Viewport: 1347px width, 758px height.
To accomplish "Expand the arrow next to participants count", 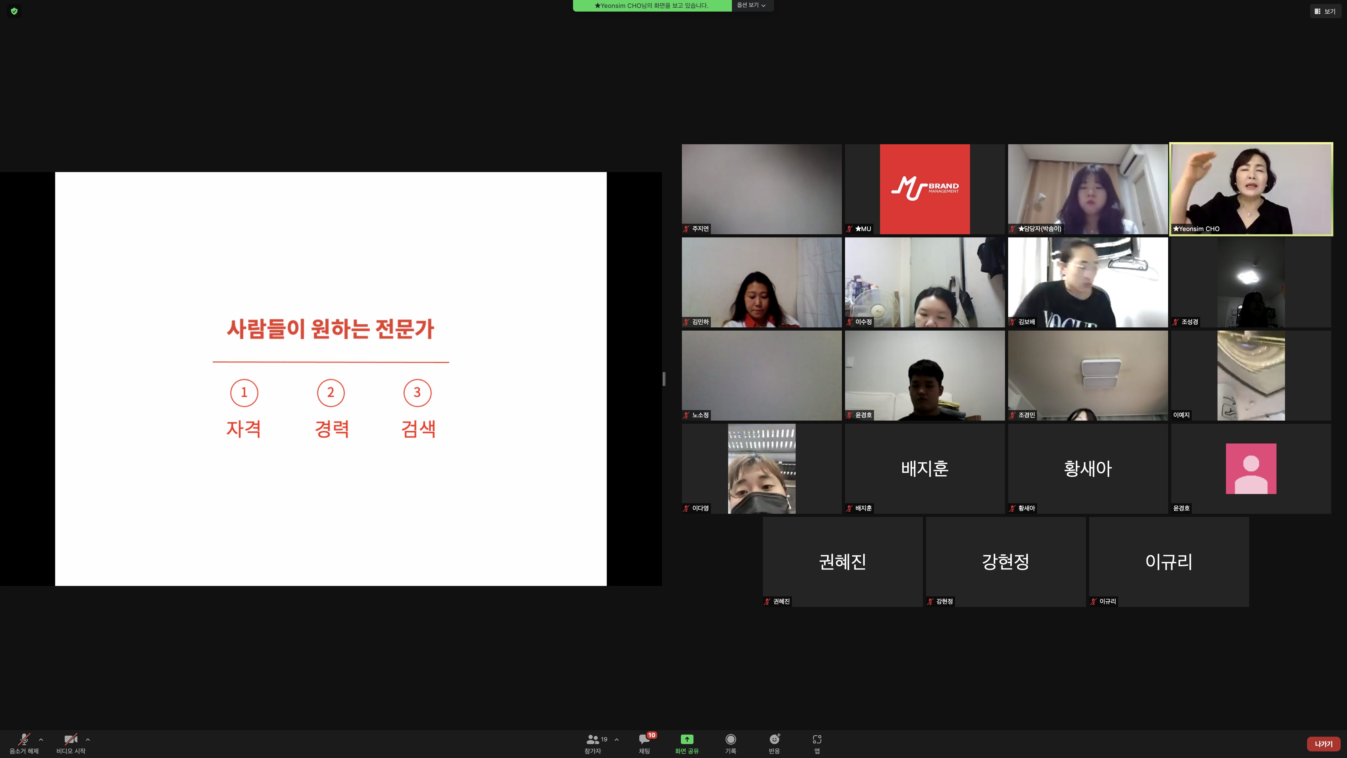I will click(x=616, y=739).
